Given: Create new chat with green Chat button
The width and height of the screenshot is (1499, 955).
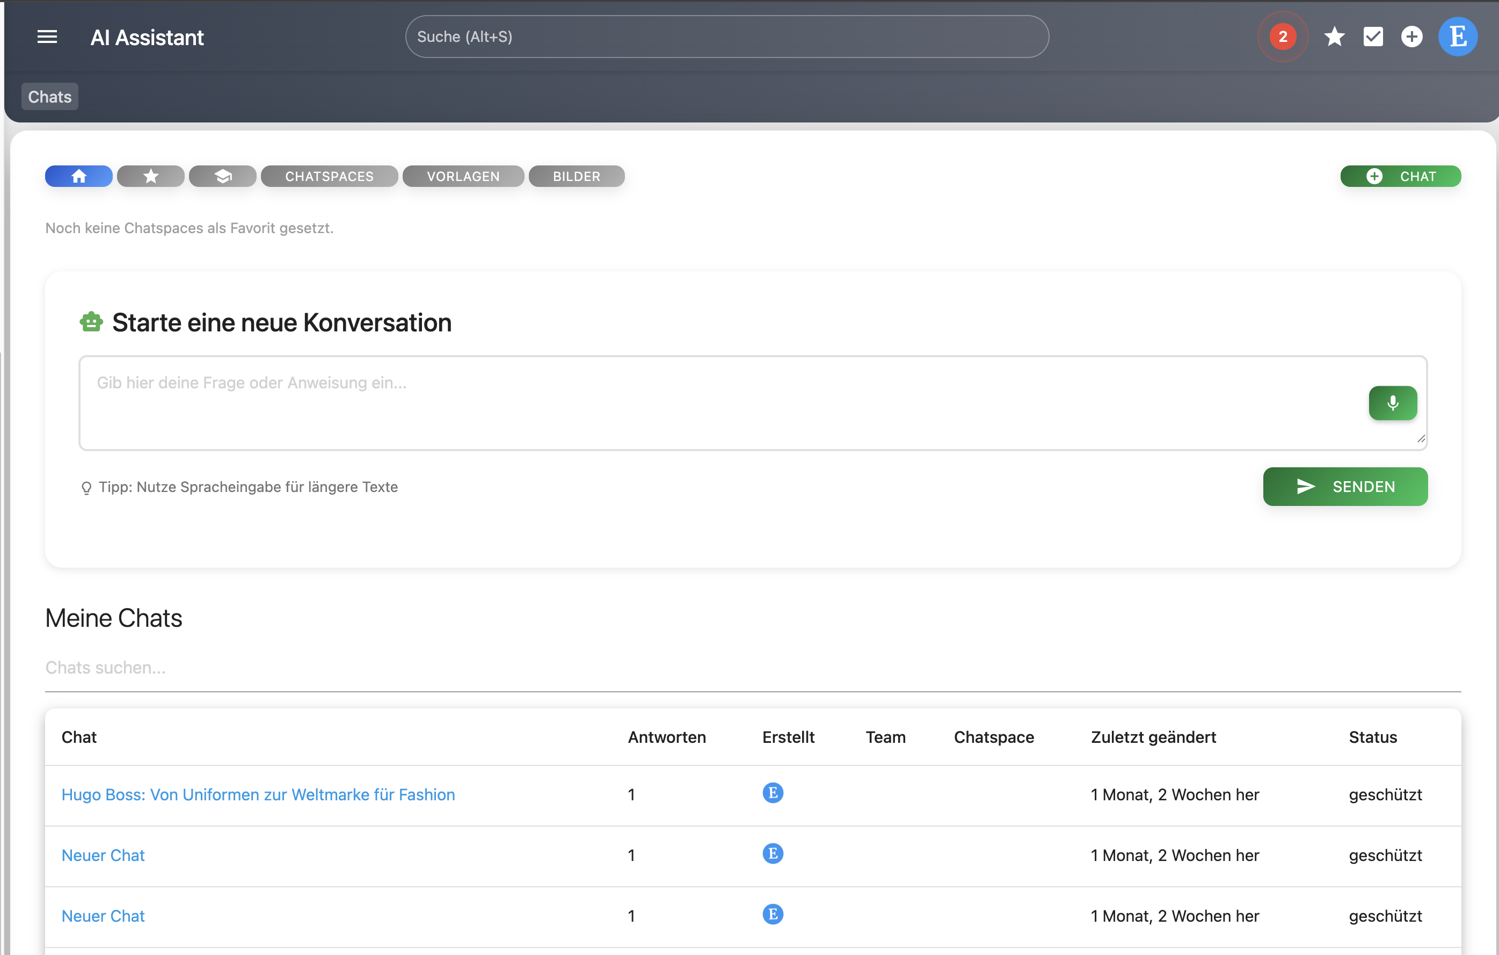Looking at the screenshot, I should click(x=1401, y=176).
